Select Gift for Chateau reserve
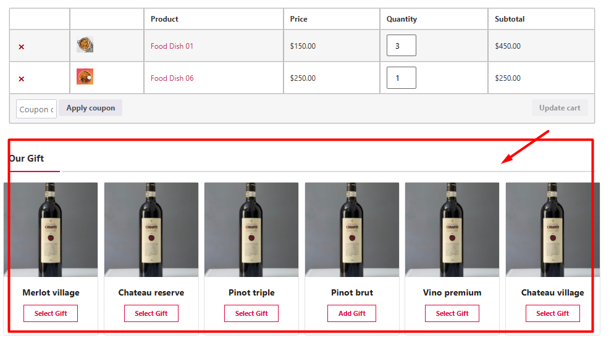614x343 pixels. (151, 313)
